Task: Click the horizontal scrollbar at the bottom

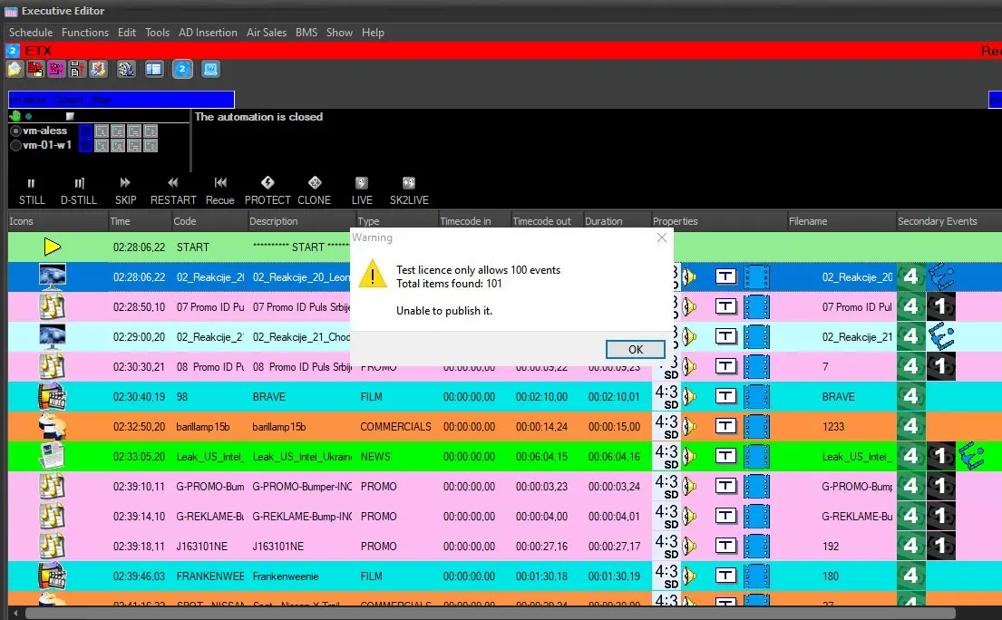Action: [x=490, y=614]
